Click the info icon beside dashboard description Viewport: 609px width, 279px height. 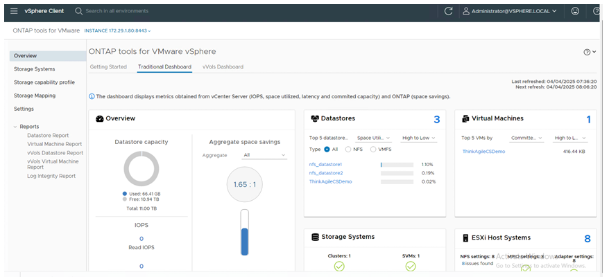[92, 96]
